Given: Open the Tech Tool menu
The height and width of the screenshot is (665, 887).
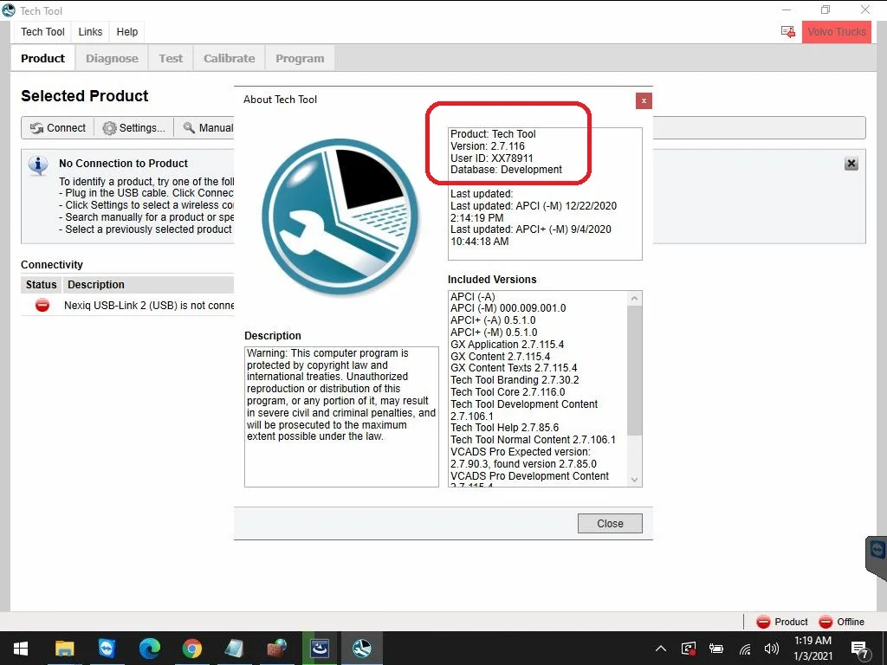Looking at the screenshot, I should click(x=42, y=32).
